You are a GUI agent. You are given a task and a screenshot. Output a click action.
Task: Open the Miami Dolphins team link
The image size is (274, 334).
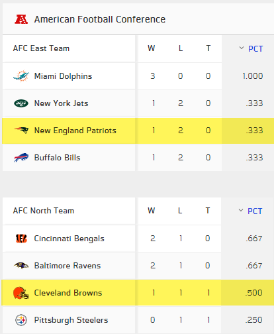[63, 76]
